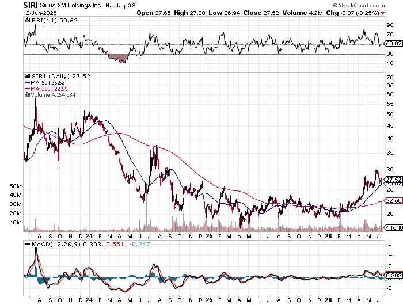403x305 pixels.
Task: Click the black MACD legend line
Action: [x=27, y=245]
